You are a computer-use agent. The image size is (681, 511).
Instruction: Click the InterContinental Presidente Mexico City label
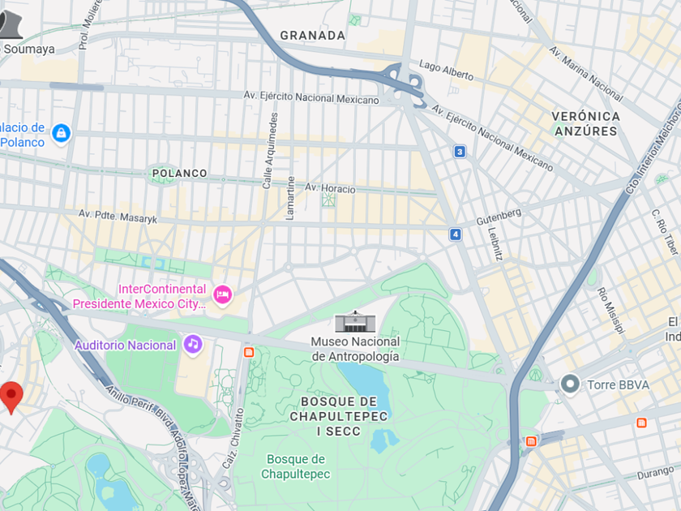click(139, 296)
